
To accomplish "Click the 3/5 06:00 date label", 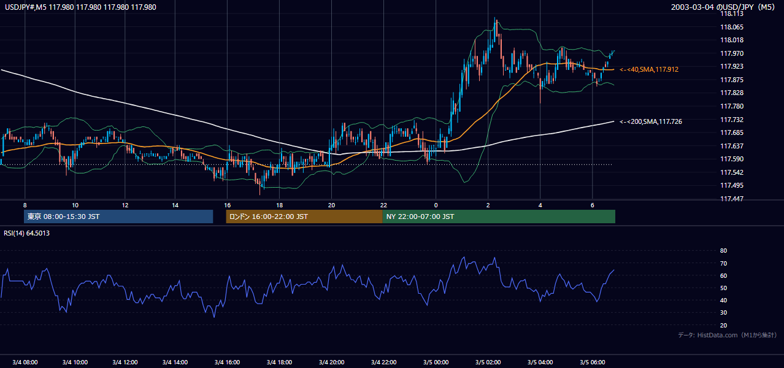I will [x=593, y=362].
